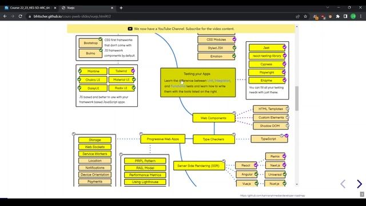This screenshot has width=366, height=206.
Task: Click the site lock icon in address bar
Action: pos(30,17)
